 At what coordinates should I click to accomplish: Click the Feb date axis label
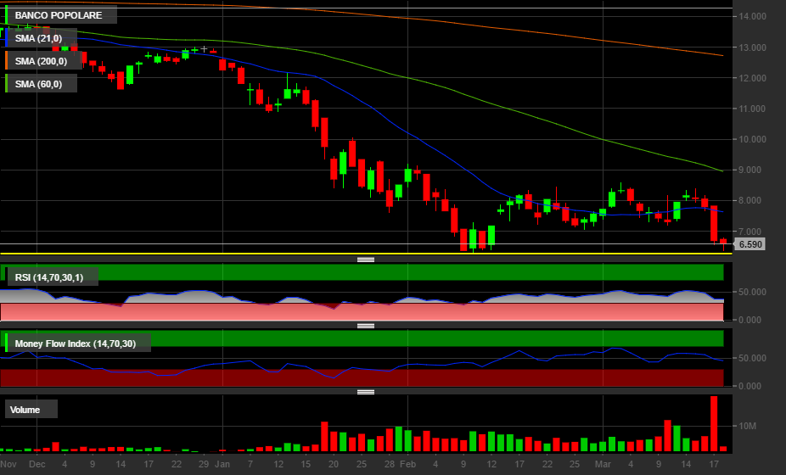pyautogui.click(x=408, y=464)
